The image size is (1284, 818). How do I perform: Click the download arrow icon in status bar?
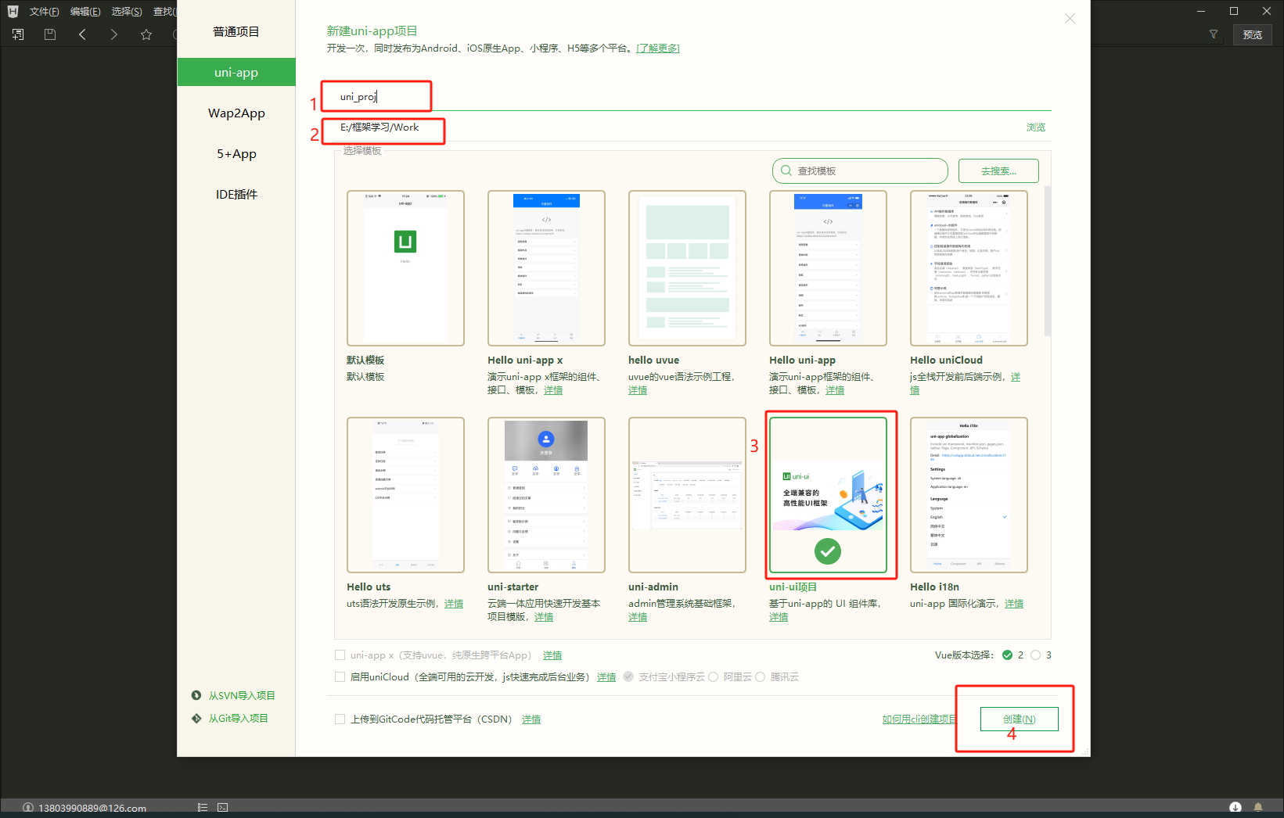1235,808
